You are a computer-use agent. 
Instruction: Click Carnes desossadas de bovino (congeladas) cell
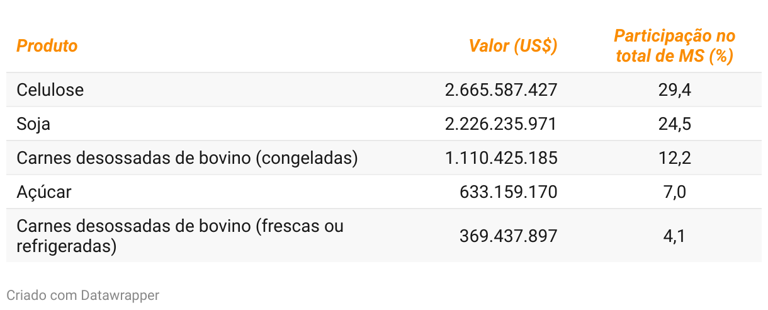187,158
